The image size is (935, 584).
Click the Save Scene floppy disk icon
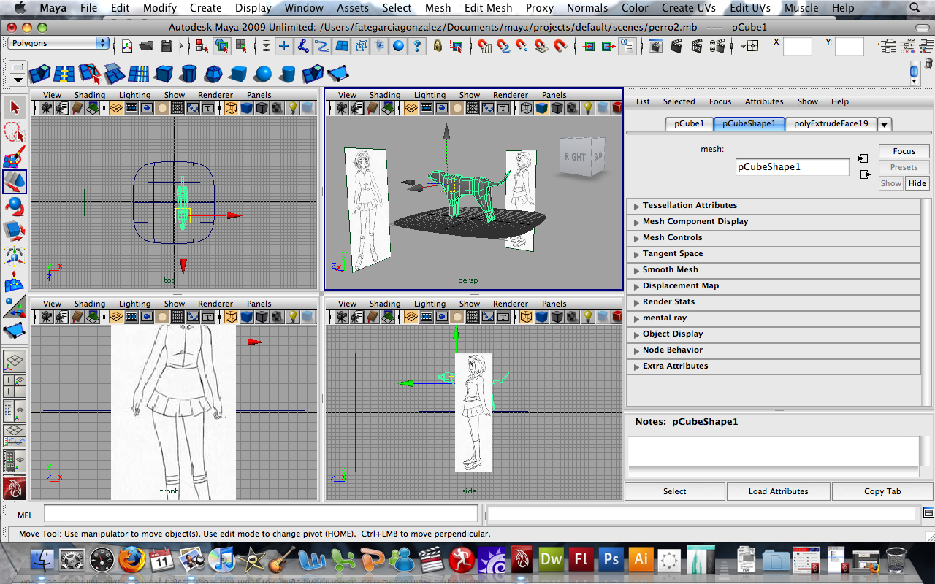click(x=167, y=46)
